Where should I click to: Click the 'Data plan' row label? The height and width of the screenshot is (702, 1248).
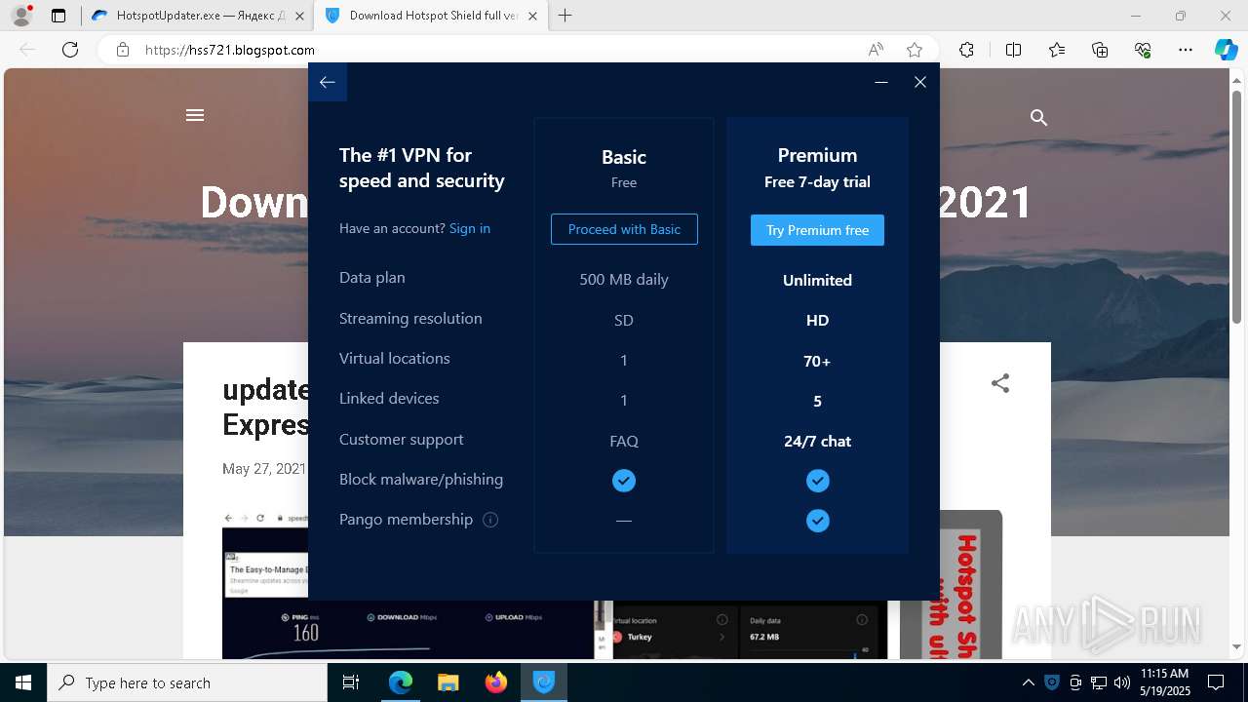click(x=372, y=278)
